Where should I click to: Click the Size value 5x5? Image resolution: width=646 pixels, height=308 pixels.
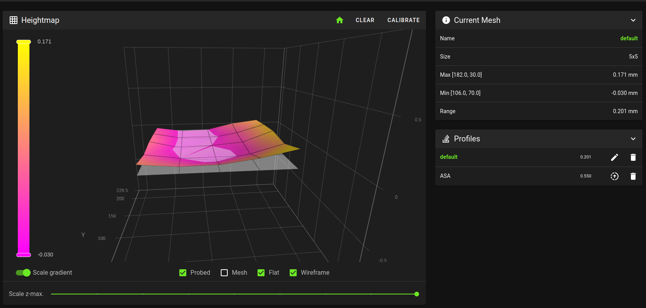tap(633, 57)
